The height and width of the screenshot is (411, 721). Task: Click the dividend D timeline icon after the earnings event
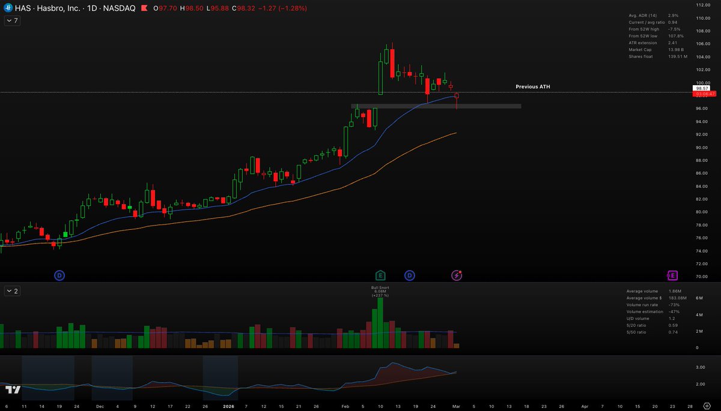tap(409, 275)
